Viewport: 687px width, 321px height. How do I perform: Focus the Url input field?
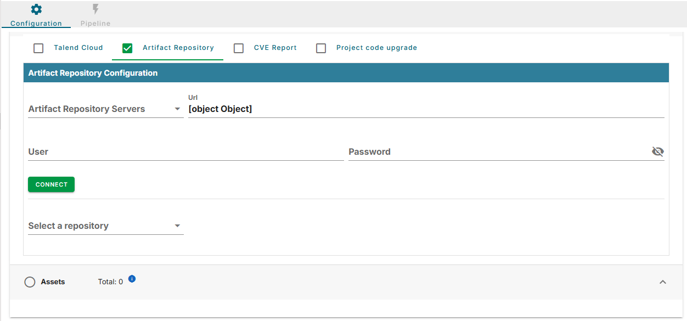(x=426, y=109)
